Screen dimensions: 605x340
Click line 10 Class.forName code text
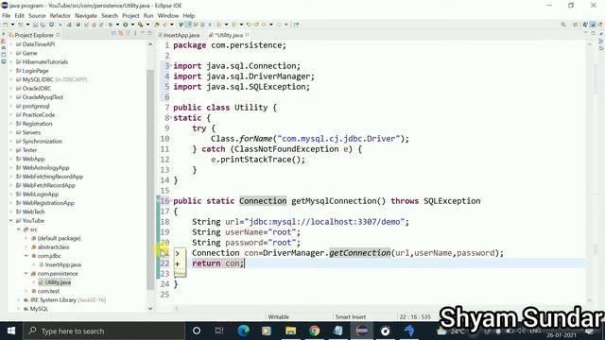(310, 139)
